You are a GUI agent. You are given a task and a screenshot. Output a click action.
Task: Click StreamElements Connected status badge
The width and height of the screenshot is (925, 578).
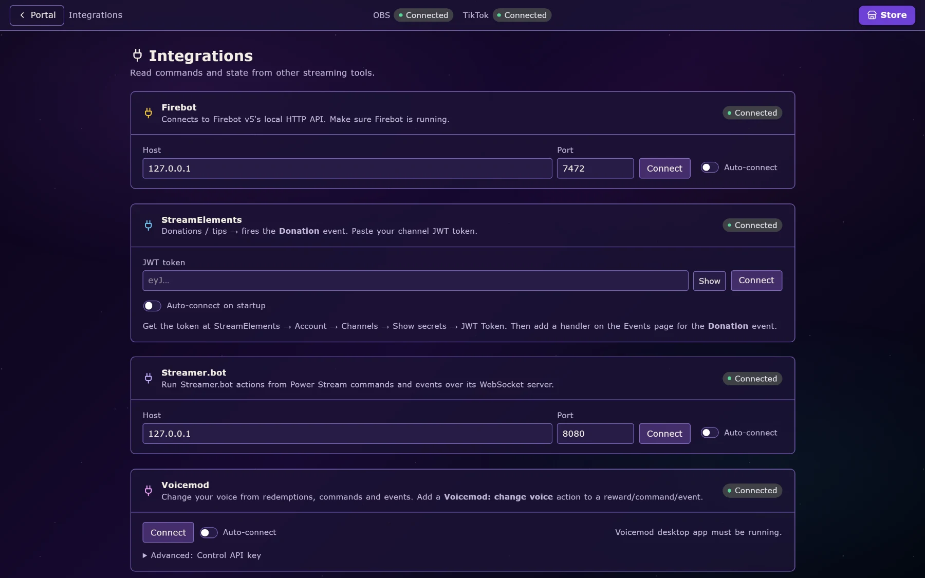point(752,225)
